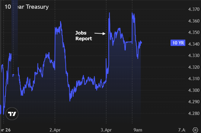Screen dimensions: 201x133
Task: Click the TradingView logo icon
Action: pos(12,114)
